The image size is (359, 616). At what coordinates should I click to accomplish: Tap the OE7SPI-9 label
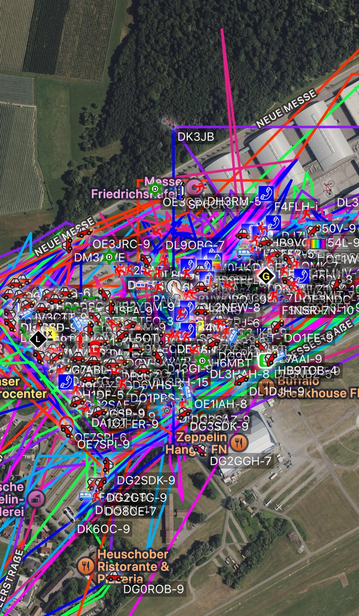102,445
